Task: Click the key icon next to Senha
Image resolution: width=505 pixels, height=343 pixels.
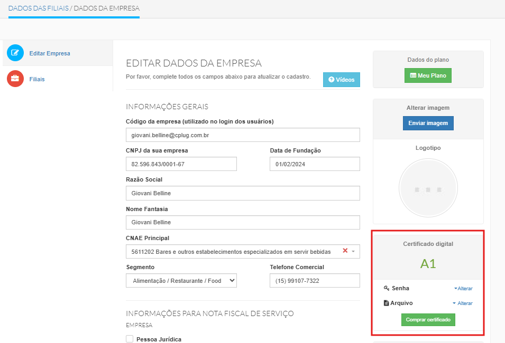Action: 387,288
